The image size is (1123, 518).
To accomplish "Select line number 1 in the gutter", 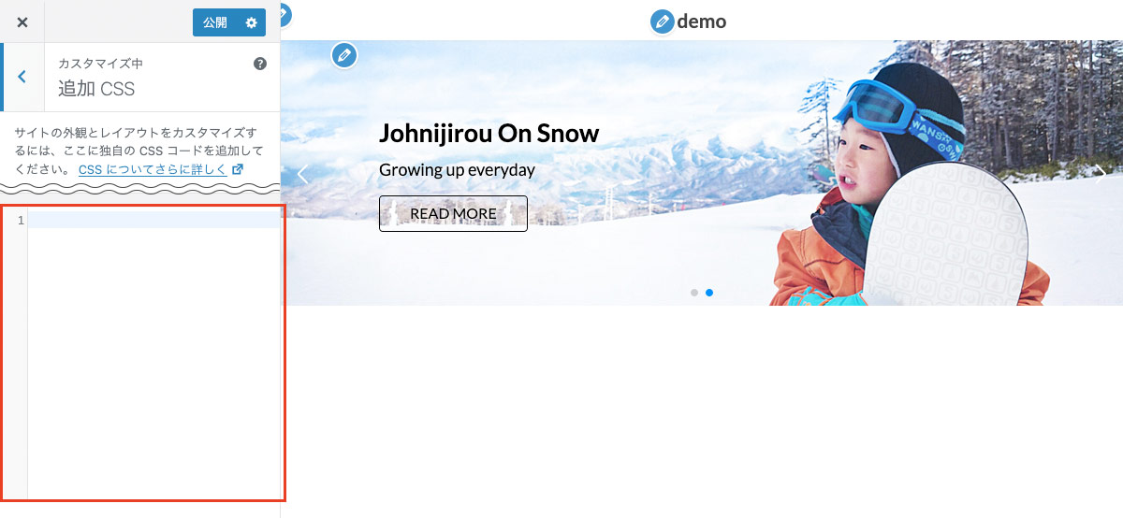I will (x=21, y=220).
